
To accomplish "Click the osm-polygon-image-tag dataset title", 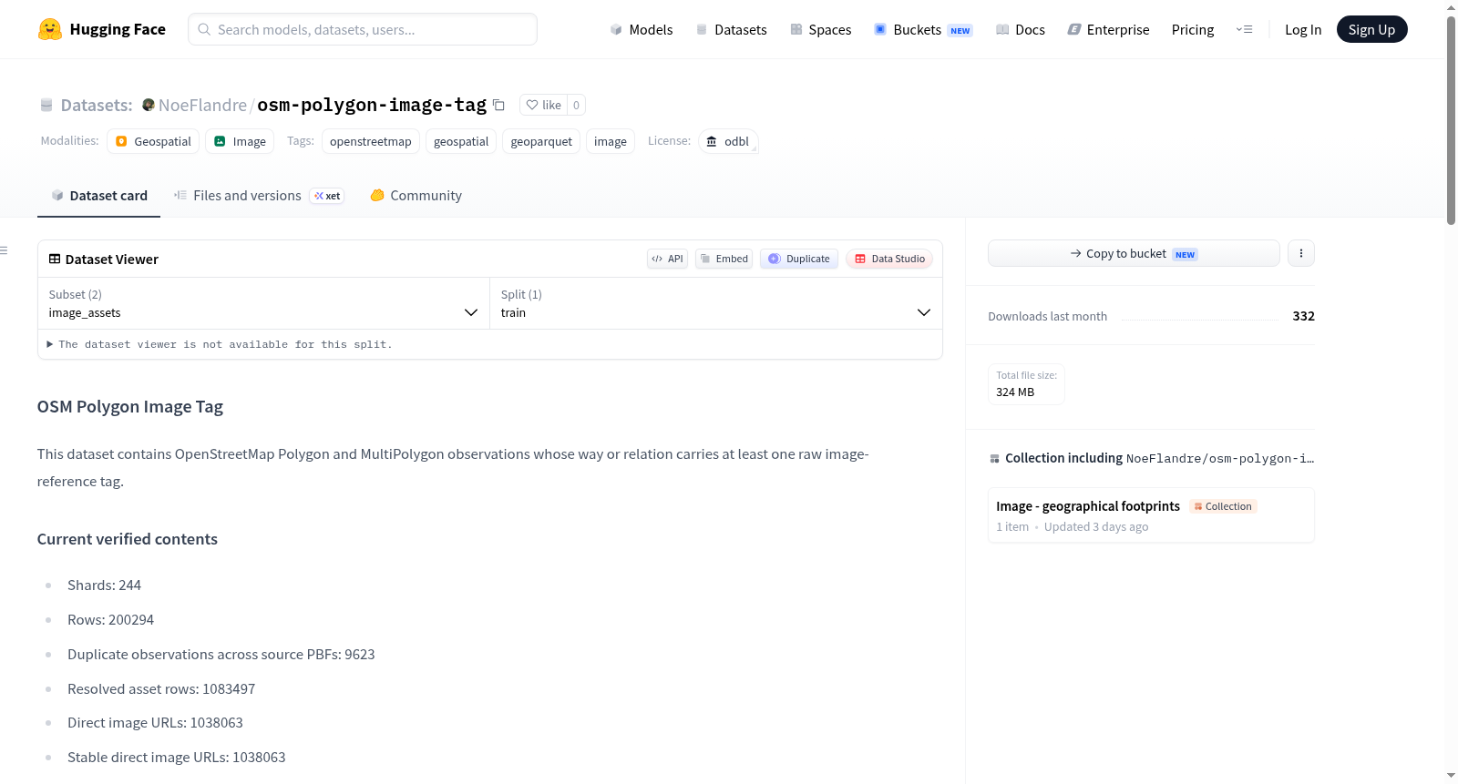I will [372, 105].
